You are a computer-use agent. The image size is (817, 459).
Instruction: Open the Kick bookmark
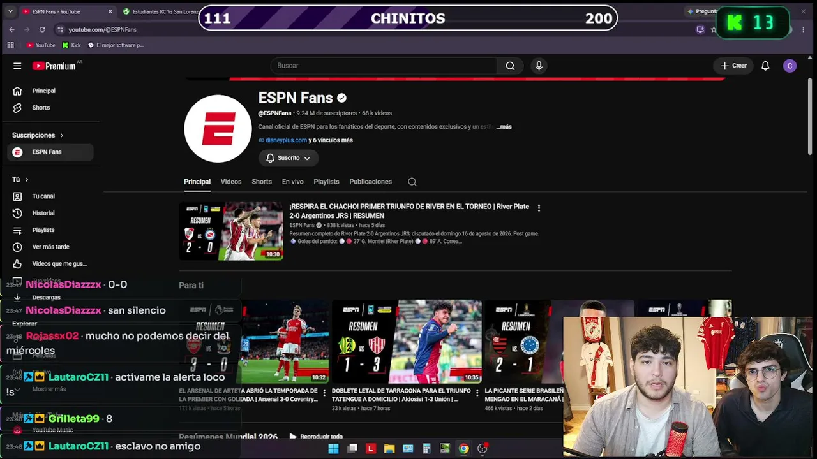(71, 45)
